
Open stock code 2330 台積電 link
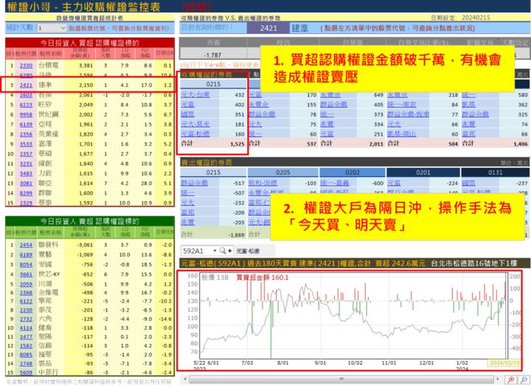pos(26,66)
